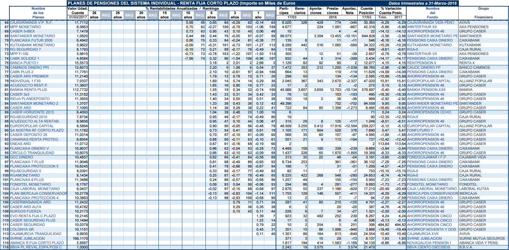Select plan name CAJAGRANADA V.P. R.F.
The width and height of the screenshot is (509, 250).
pos(31,22)
